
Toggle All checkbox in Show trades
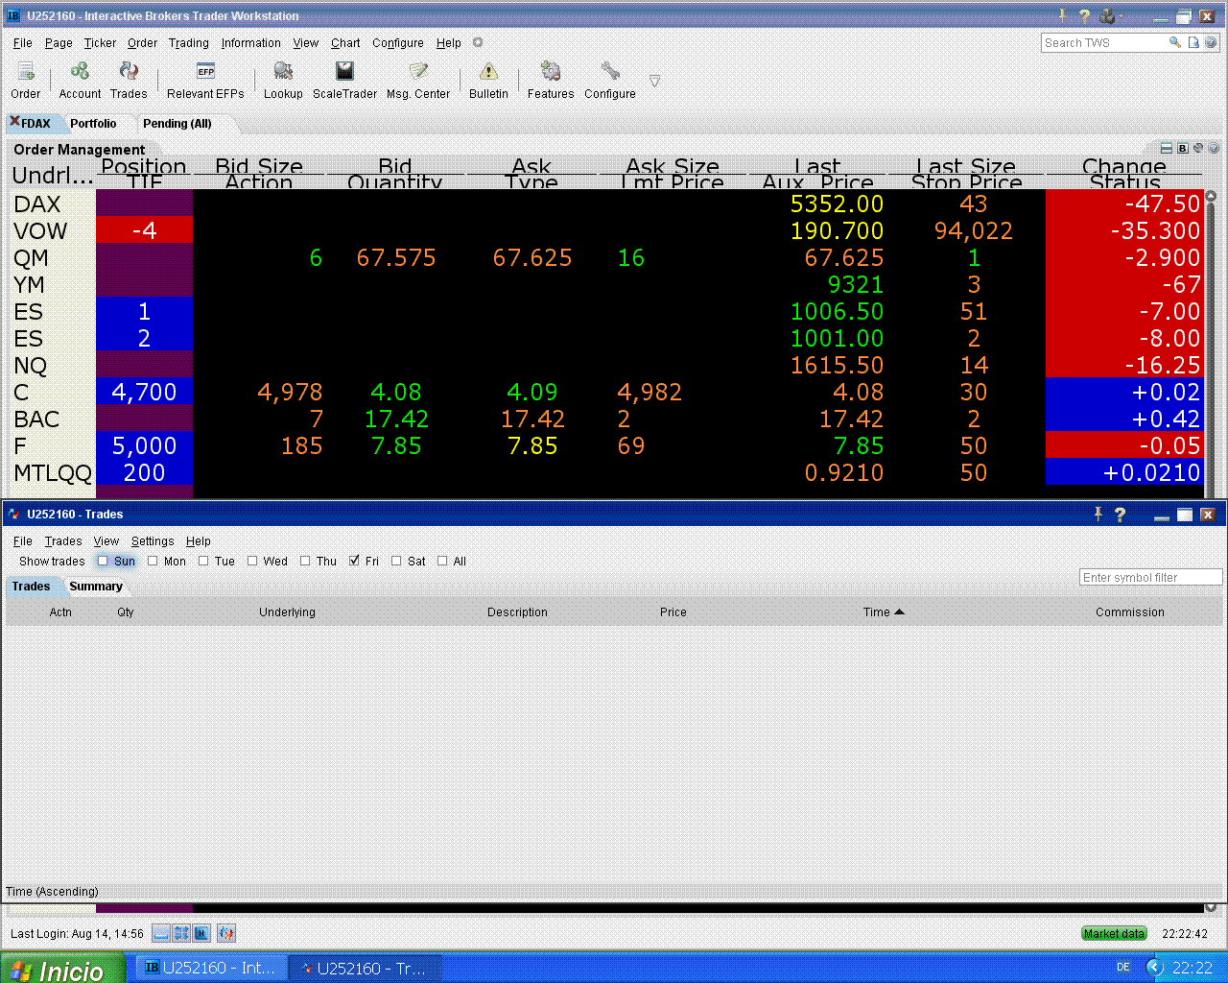click(442, 561)
